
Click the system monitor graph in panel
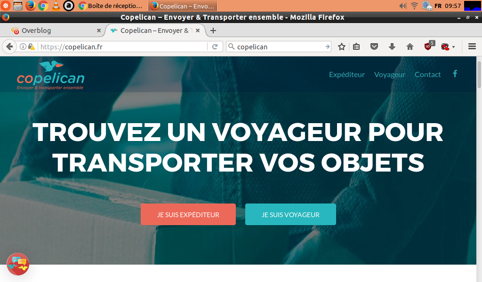click(x=472, y=6)
